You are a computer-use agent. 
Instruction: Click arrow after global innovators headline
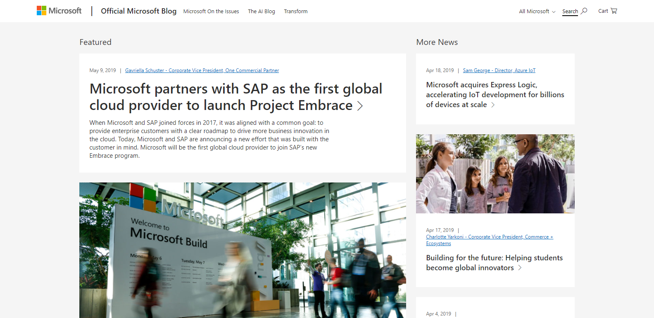click(x=520, y=268)
